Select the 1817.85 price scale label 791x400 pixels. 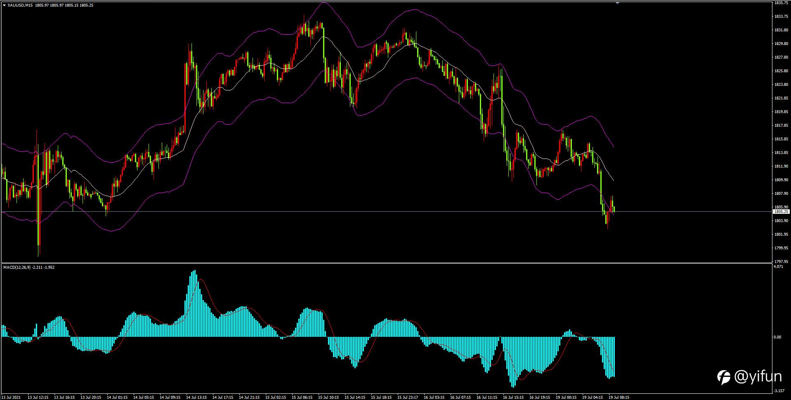[x=782, y=125]
